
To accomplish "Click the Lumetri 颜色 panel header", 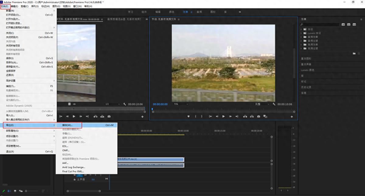I will [x=307, y=70].
